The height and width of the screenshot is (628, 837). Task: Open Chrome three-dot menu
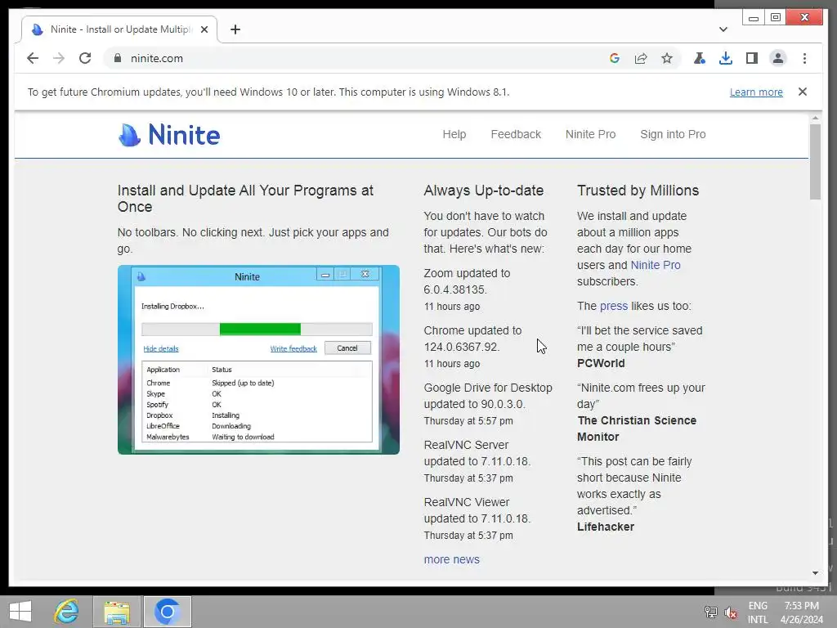804,58
